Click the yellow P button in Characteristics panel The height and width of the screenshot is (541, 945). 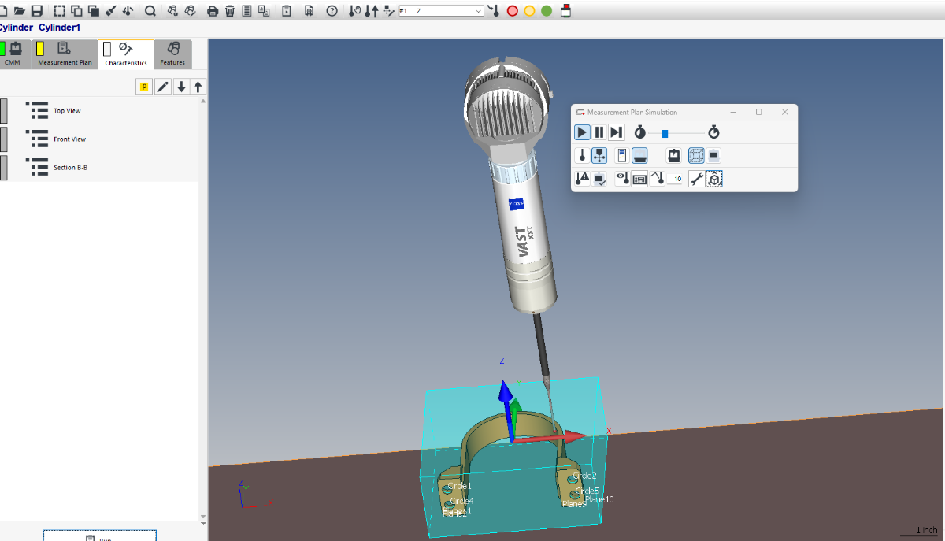pyautogui.click(x=144, y=87)
